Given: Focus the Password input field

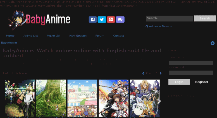Looking at the screenshot, I should [191, 73].
